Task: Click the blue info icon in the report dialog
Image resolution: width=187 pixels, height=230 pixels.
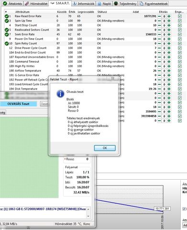Action: [x=60, y=93]
